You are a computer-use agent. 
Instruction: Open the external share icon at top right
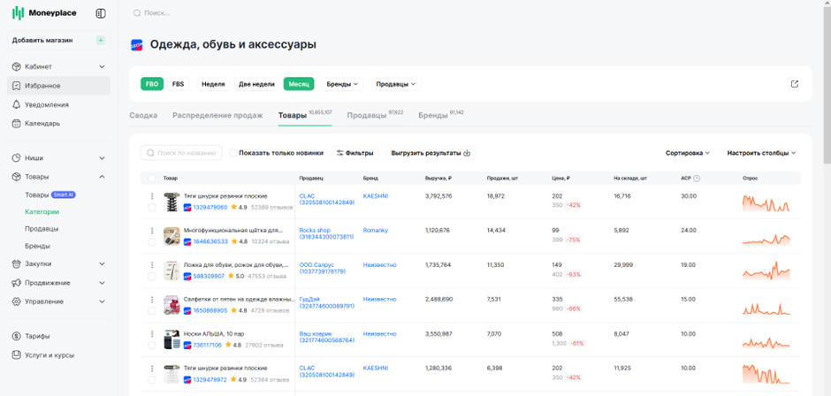click(x=795, y=84)
